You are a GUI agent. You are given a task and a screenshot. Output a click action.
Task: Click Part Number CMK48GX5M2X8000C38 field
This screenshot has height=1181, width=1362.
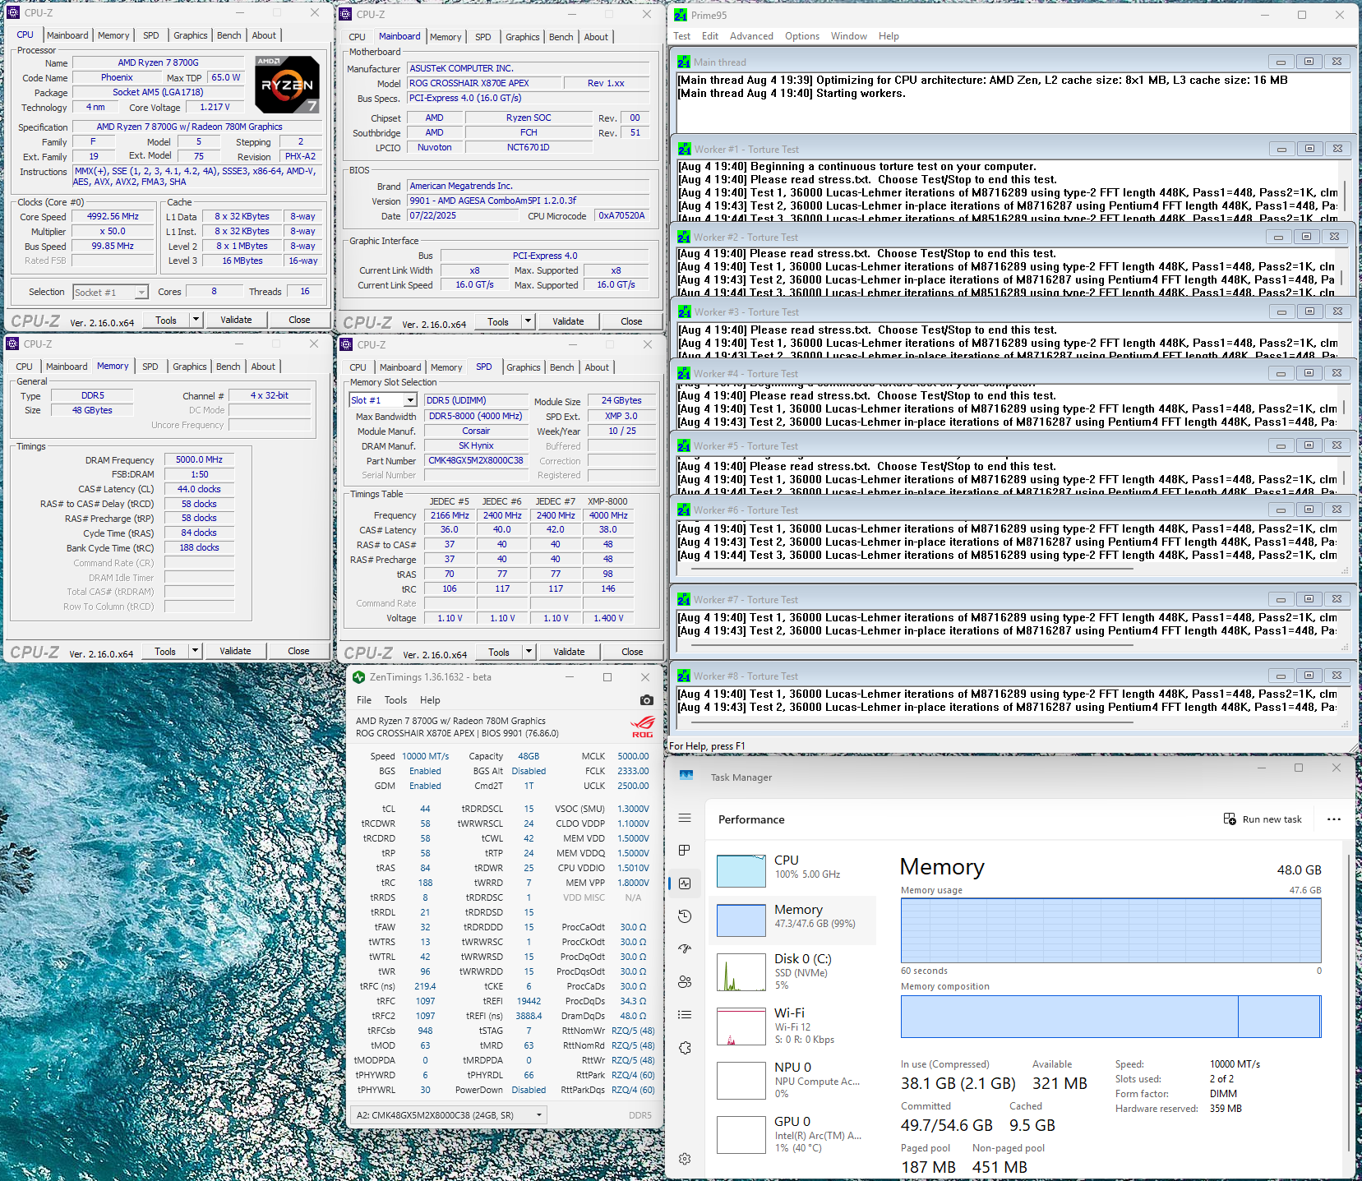(x=475, y=461)
